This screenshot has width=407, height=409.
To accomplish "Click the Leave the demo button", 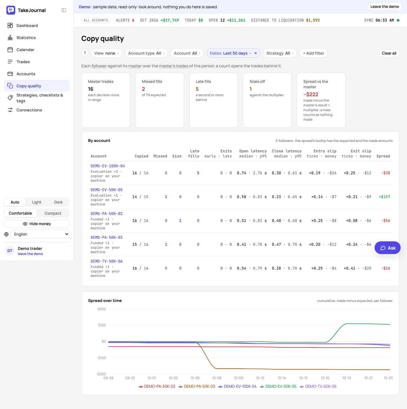I will pyautogui.click(x=385, y=7).
